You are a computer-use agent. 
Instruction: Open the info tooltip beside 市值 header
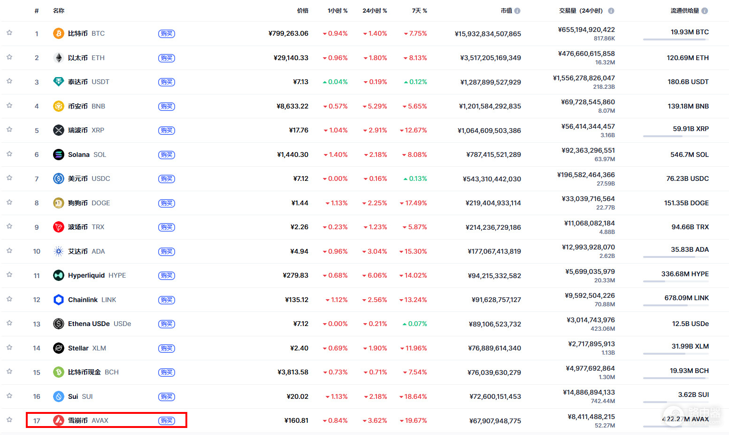pos(517,11)
